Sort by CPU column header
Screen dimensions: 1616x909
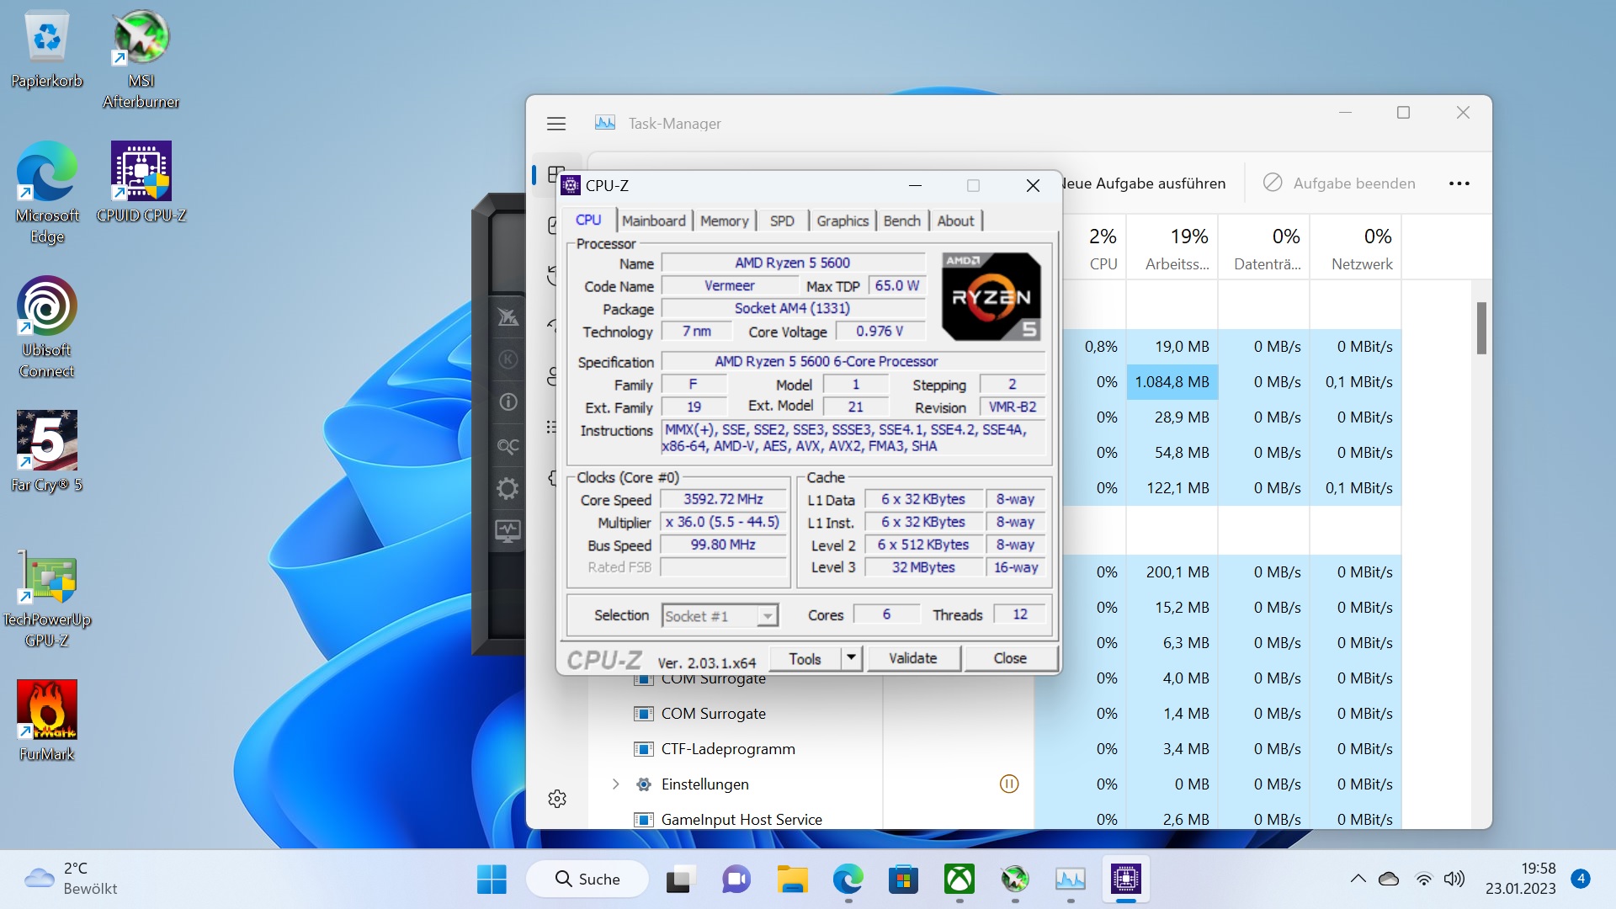point(1096,248)
